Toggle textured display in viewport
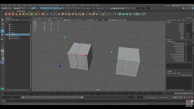The width and height of the screenshot is (194, 109). [x=71, y=20]
